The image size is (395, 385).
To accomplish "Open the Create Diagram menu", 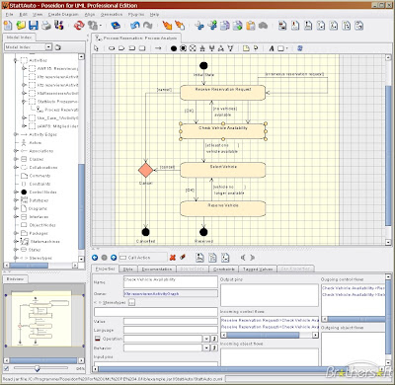I will point(63,15).
